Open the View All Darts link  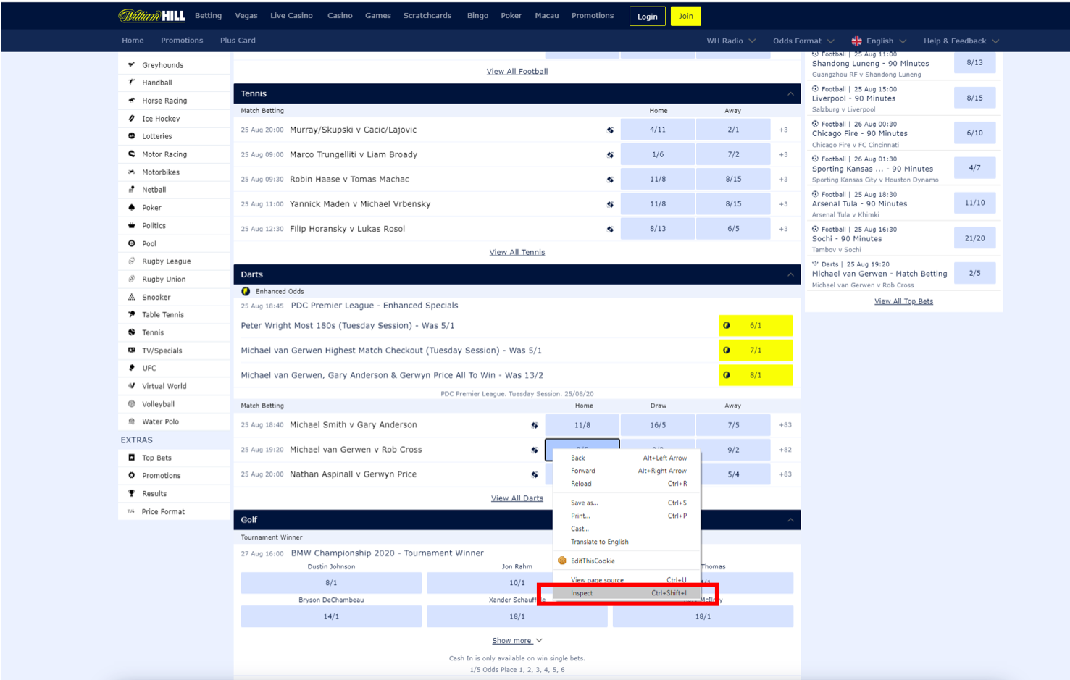pyautogui.click(x=517, y=498)
